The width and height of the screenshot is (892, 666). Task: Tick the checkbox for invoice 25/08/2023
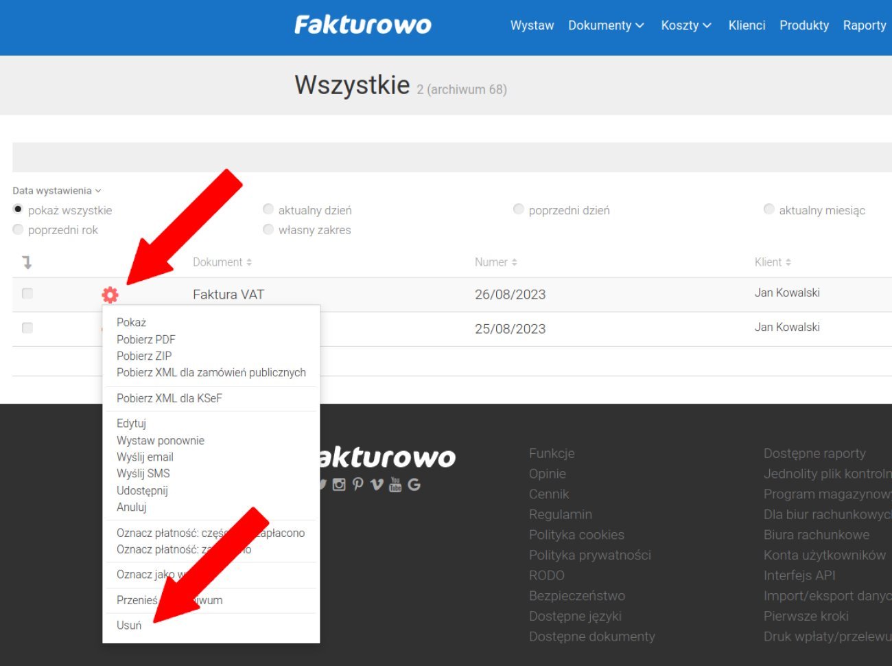tap(27, 328)
